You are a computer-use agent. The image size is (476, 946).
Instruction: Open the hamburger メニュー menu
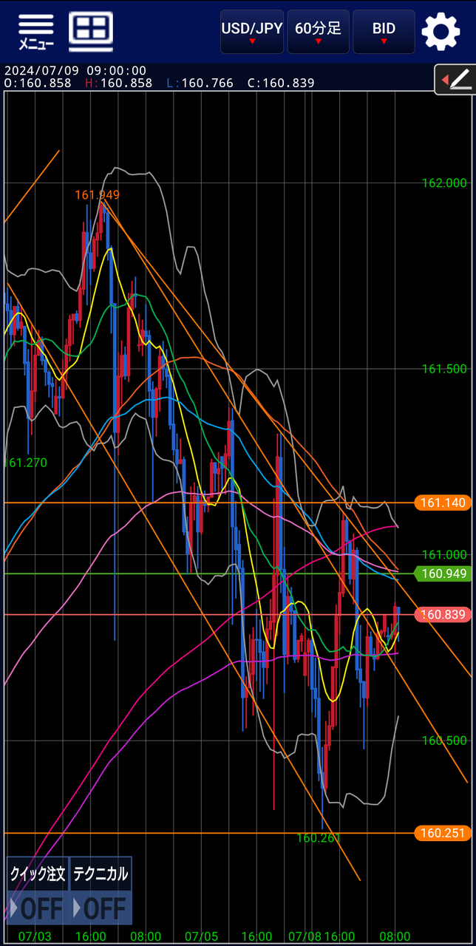pos(35,31)
